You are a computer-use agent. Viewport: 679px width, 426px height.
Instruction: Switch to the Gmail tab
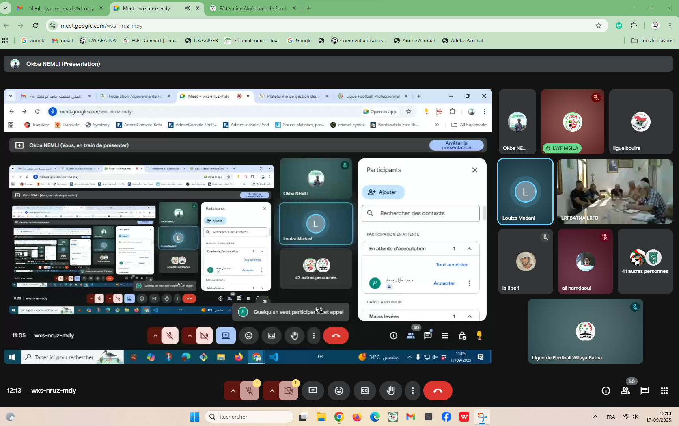[x=61, y=8]
